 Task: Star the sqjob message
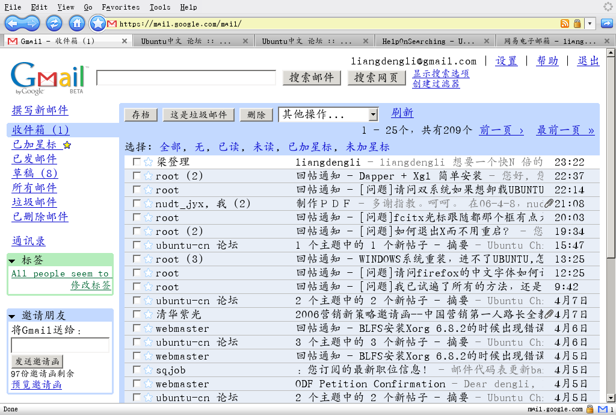pos(148,370)
